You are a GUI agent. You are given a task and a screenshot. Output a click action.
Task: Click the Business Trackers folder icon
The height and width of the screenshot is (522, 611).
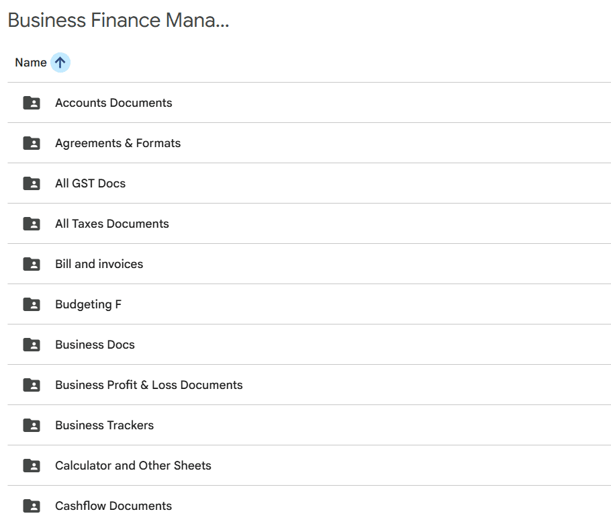click(32, 425)
